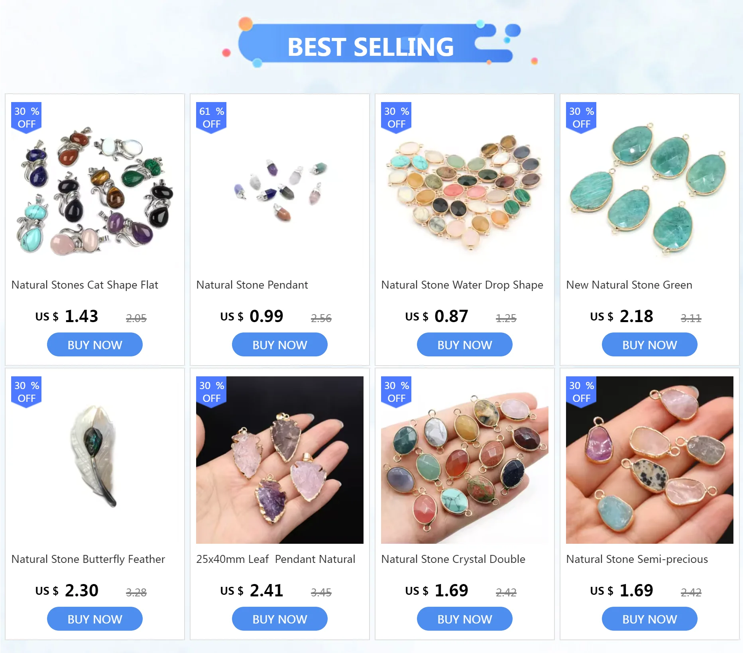Buy the Butterfly Feather pendant for $2.30

pos(95,619)
